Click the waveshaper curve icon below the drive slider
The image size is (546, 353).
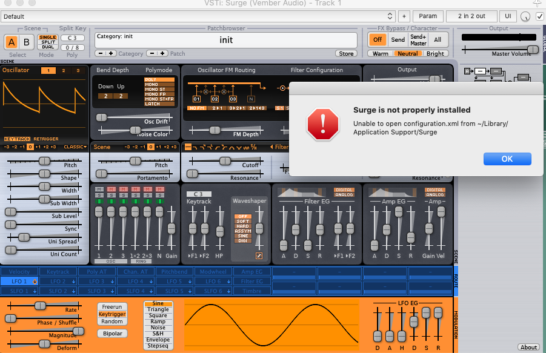coord(259,256)
